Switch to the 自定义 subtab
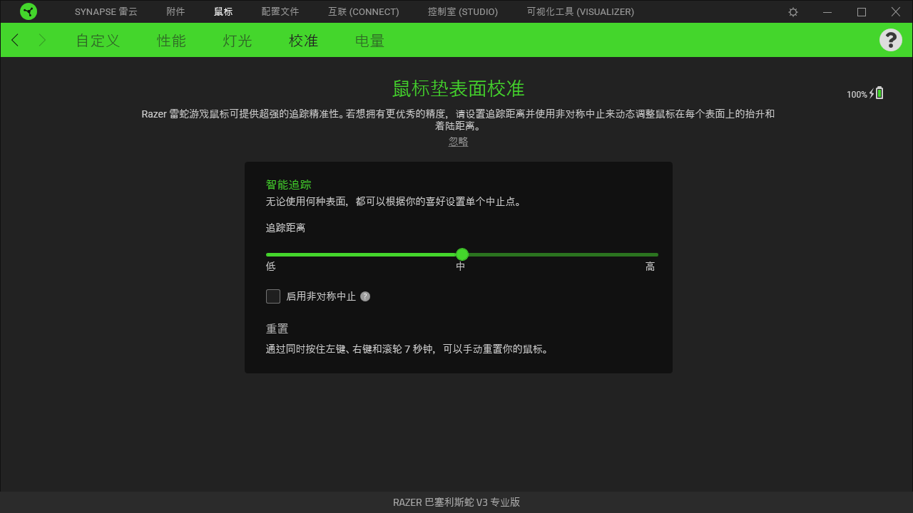913x513 pixels. click(98, 41)
